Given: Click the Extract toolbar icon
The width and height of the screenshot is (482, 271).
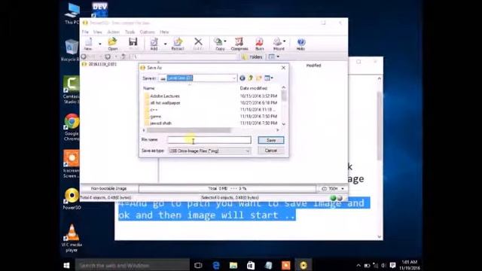Looking at the screenshot, I should [178, 44].
